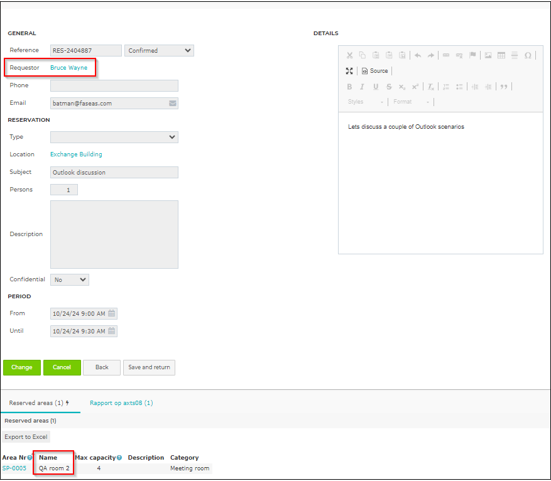Screen dimensions: 551x481
Task: Insert special character via Omega icon
Action: [528, 55]
